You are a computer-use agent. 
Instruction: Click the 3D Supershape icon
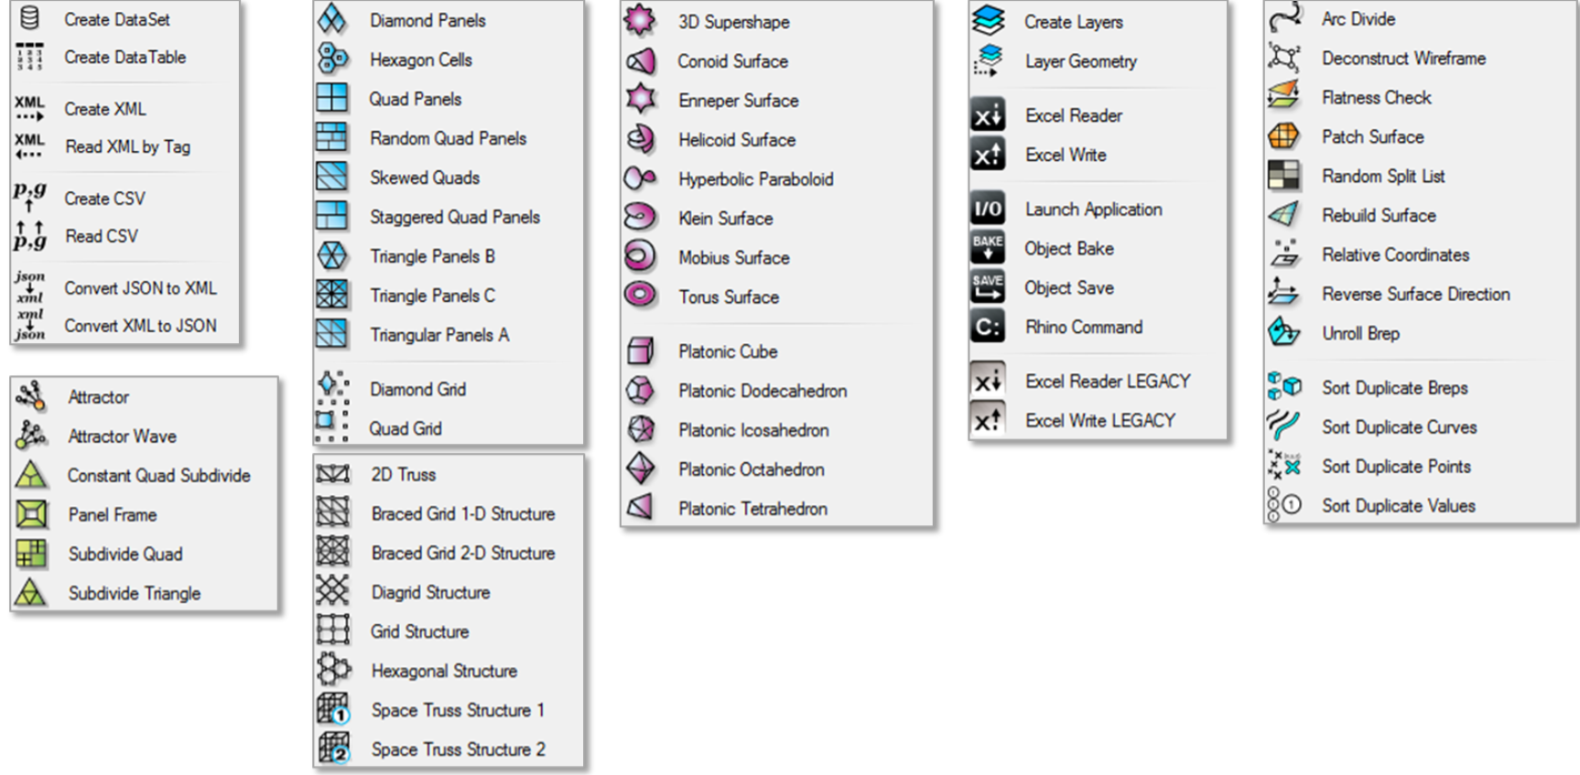tap(640, 20)
